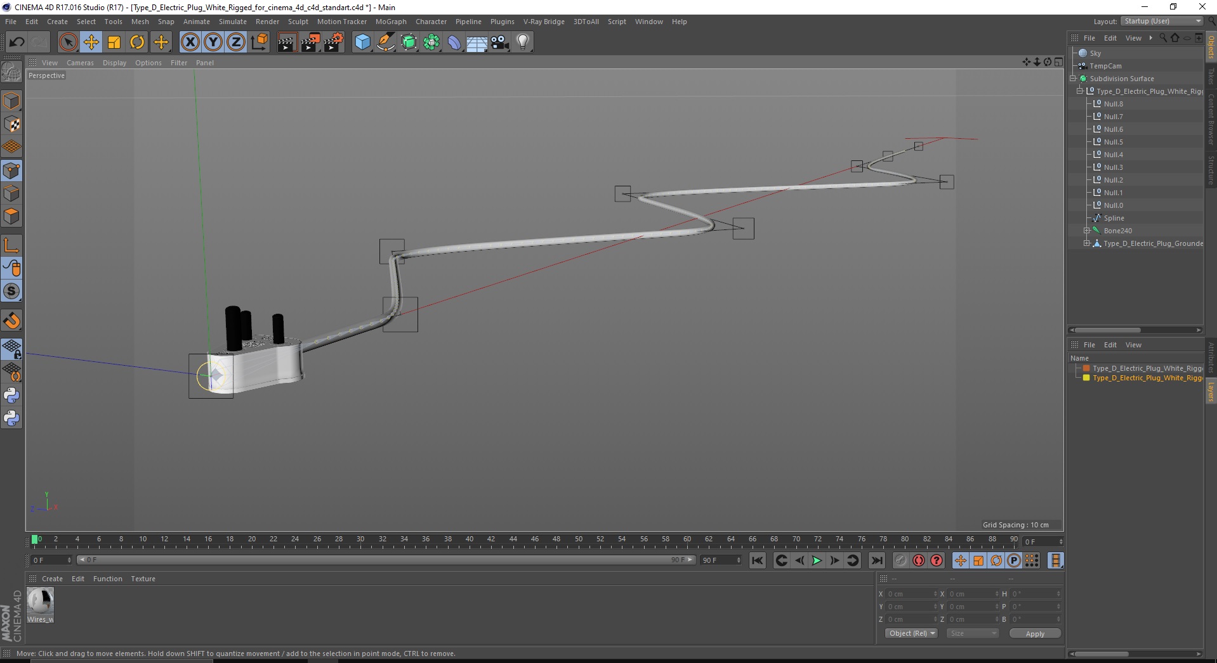Viewport: 1217px width, 663px height.
Task: Add a floor environment object icon
Action: coord(477,42)
